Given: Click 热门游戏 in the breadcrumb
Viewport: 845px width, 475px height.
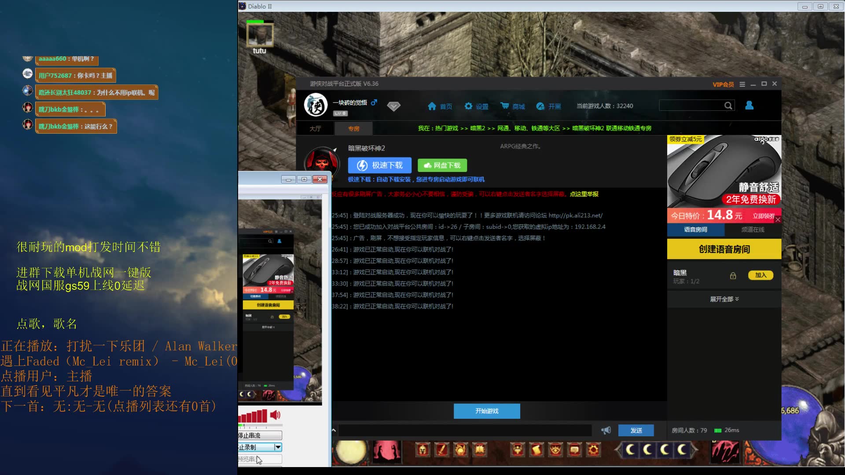Looking at the screenshot, I should [x=446, y=128].
